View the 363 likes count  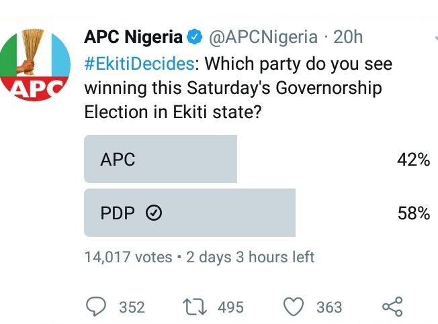pos(329,307)
